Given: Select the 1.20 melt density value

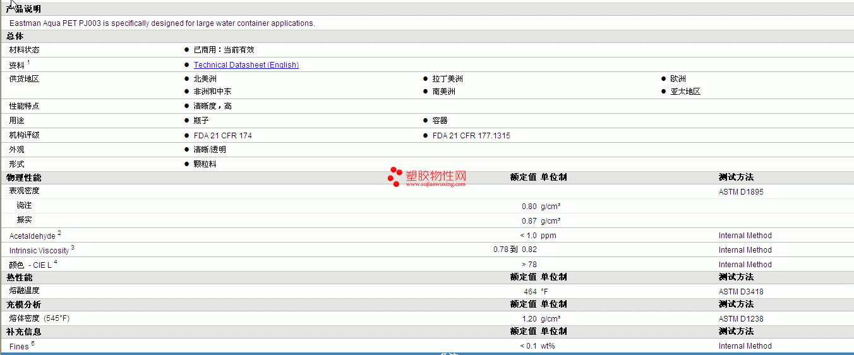Looking at the screenshot, I should pos(529,319).
